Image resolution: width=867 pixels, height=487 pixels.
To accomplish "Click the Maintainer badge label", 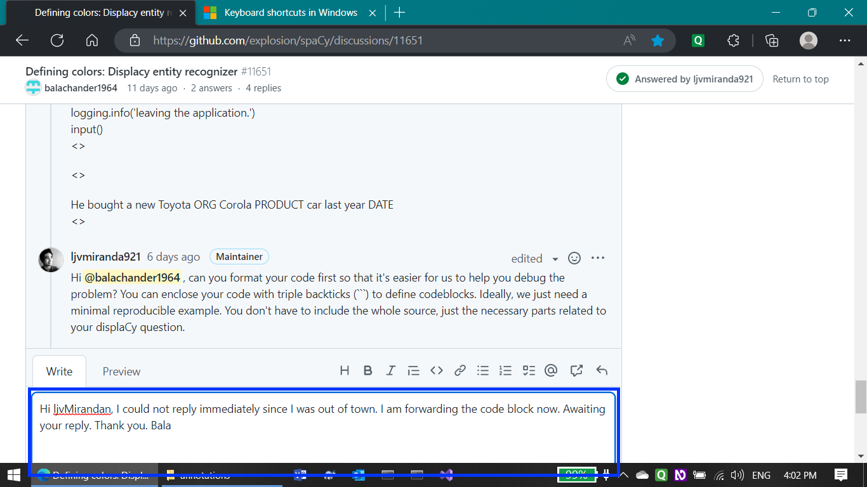I will pos(239,257).
